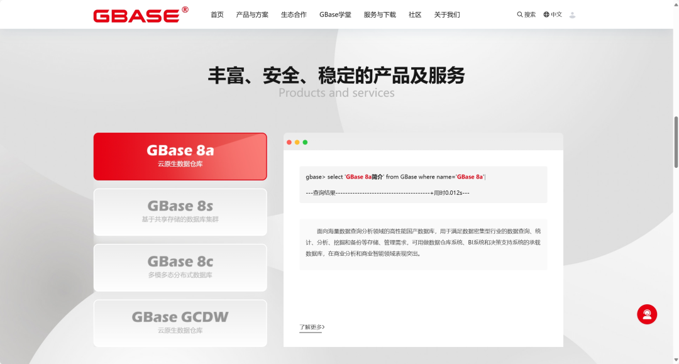Select the GBase 8c product tab
Image resolution: width=679 pixels, height=364 pixels.
pyautogui.click(x=180, y=267)
